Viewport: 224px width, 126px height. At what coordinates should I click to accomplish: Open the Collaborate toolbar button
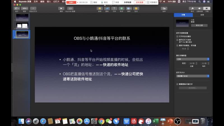coord(164,8)
